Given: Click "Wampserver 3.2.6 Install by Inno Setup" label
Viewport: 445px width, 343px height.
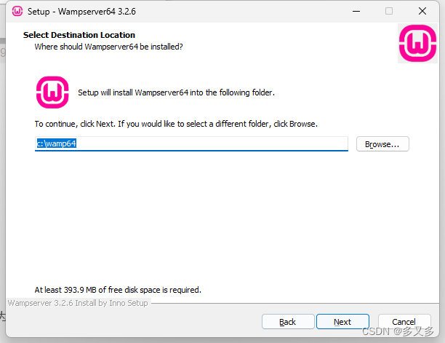Looking at the screenshot, I should (x=78, y=303).
